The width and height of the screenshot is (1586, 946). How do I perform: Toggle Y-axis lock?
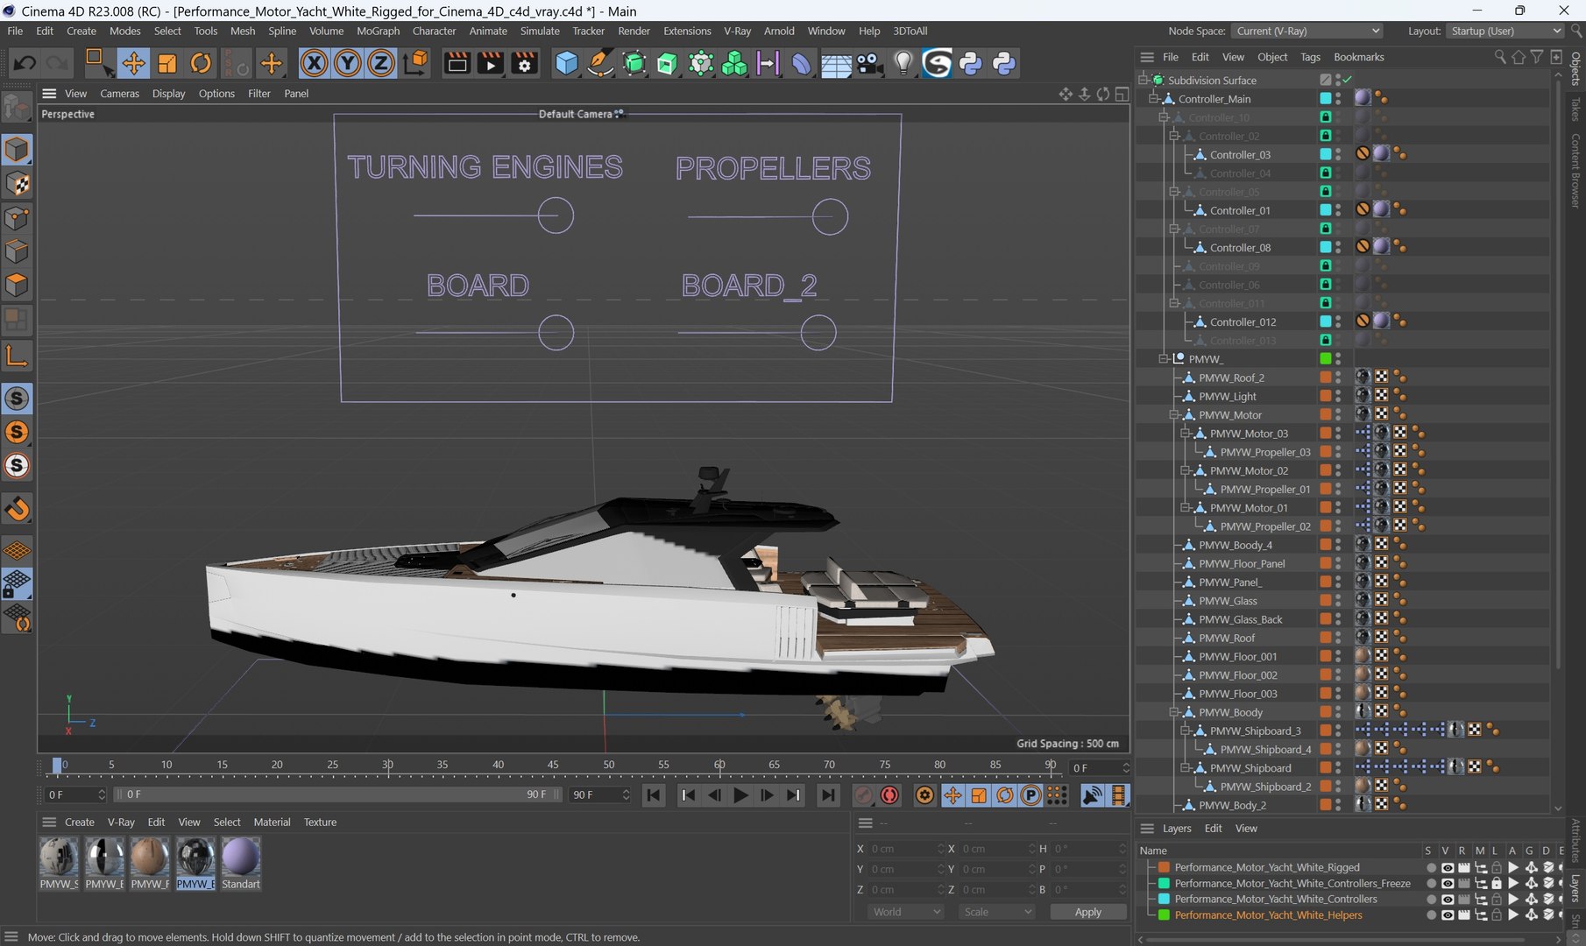coord(348,63)
